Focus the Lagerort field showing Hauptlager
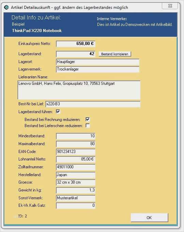This screenshot has width=184, height=232. 98,62
